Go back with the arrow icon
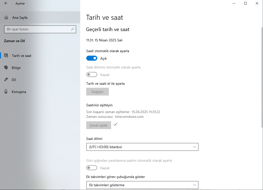Screen dimensions: 263x190 pyautogui.click(x=6, y=3)
